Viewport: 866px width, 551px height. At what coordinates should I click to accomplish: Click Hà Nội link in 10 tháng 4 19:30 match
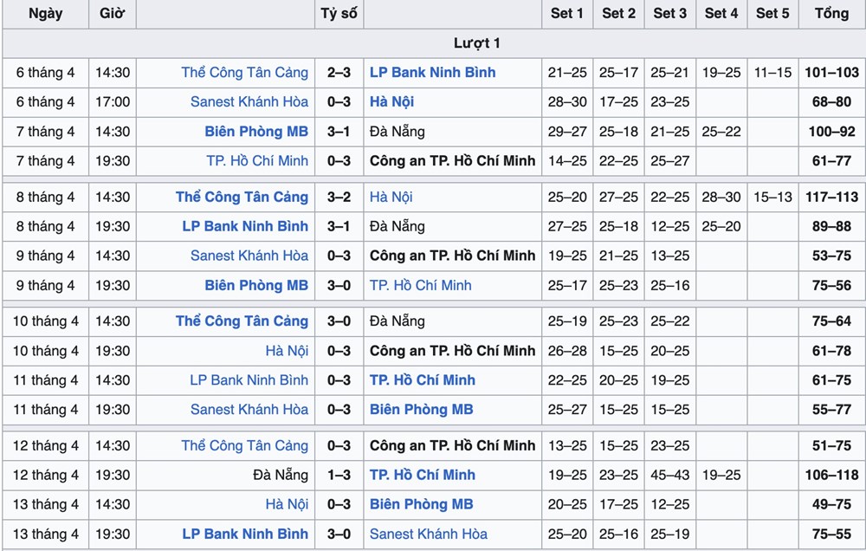[x=287, y=352]
